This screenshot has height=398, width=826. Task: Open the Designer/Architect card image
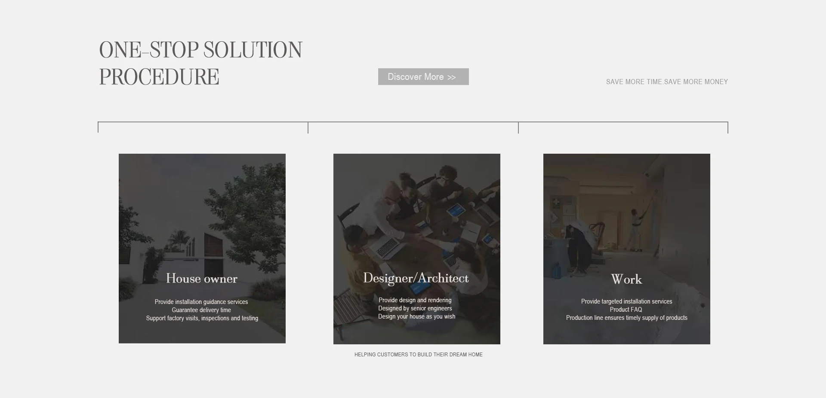pyautogui.click(x=417, y=249)
